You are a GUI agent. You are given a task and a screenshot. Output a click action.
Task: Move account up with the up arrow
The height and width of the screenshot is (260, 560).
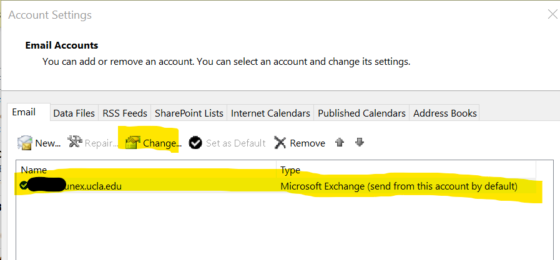coord(340,143)
